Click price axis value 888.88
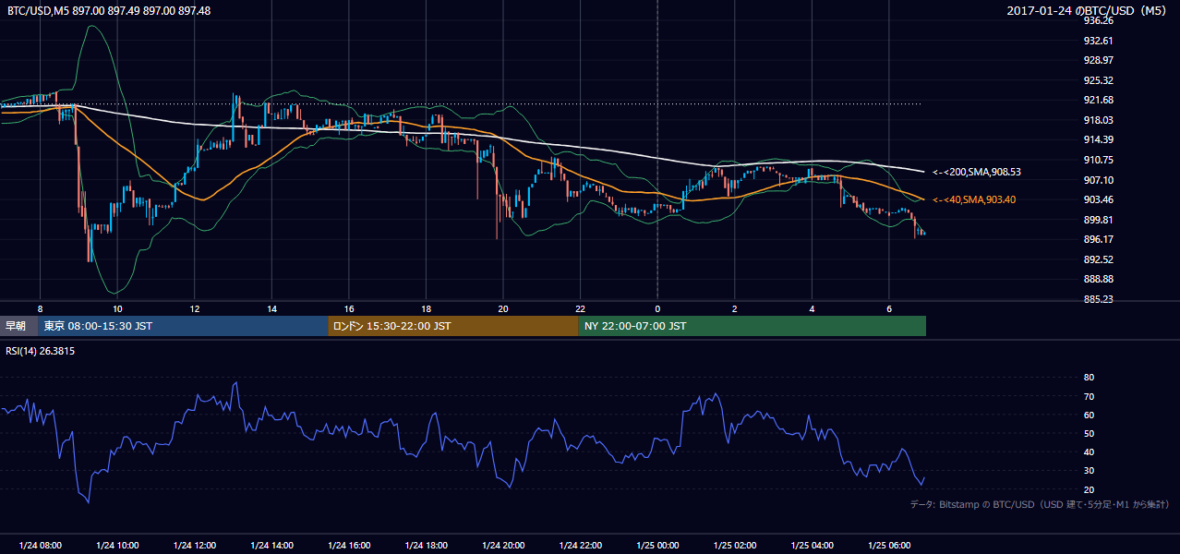Viewport: 1180px width, 554px height. pos(1098,279)
